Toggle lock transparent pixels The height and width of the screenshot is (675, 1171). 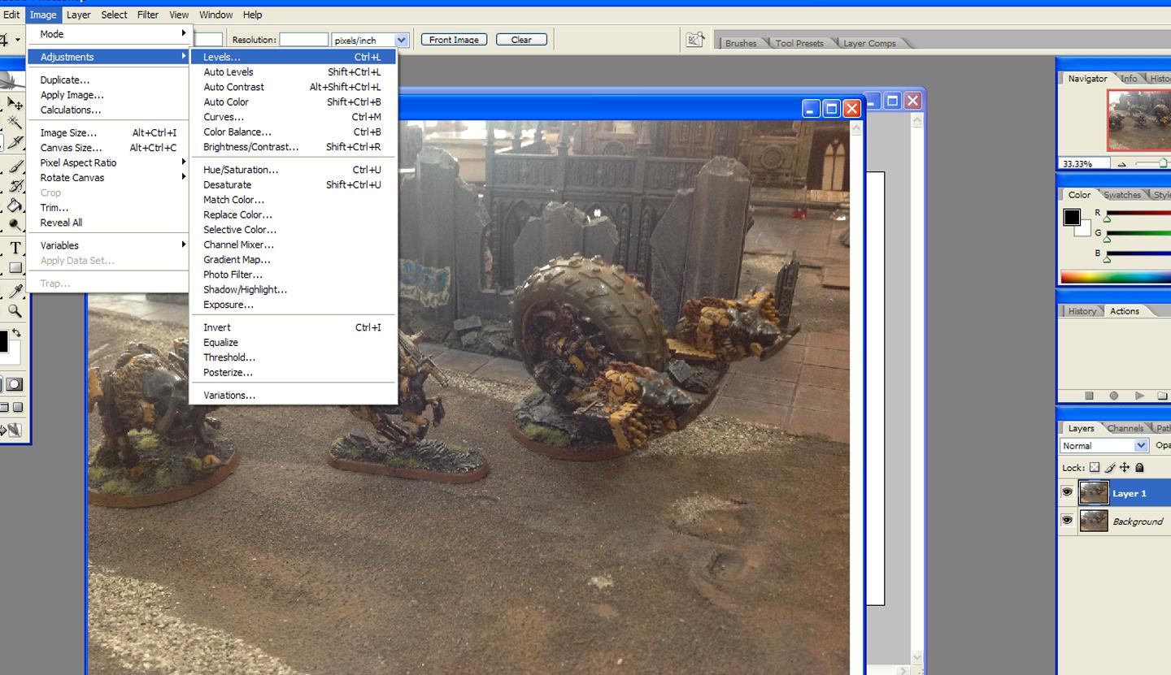[x=1095, y=467]
